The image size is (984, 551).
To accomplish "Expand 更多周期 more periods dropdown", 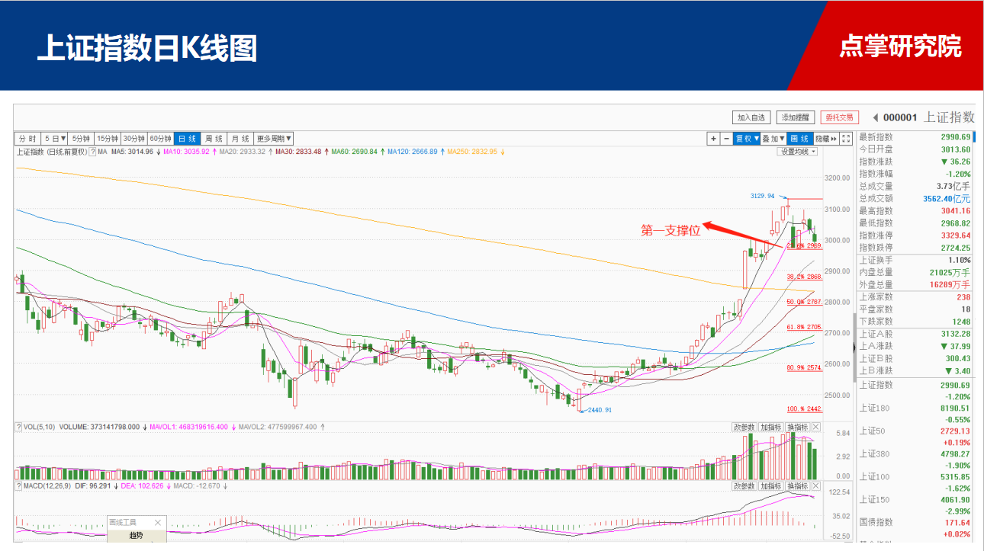I will (274, 139).
